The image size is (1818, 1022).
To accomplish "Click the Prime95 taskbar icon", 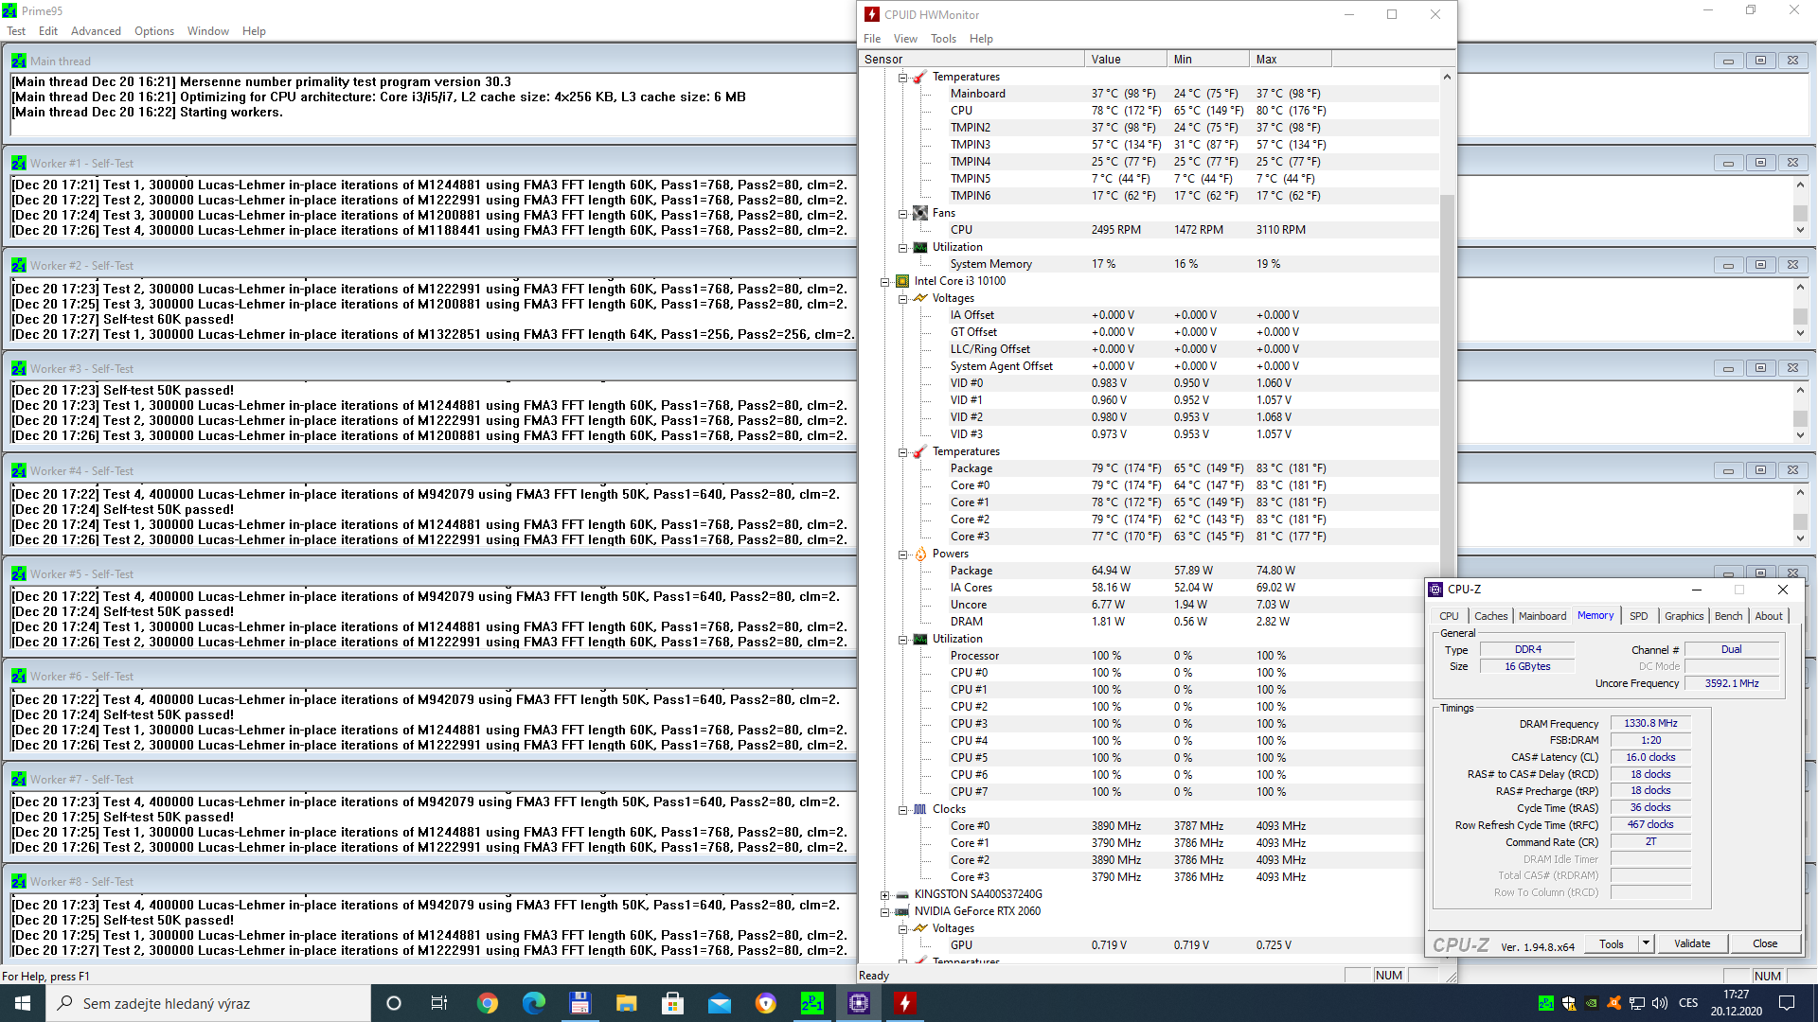I will 812,1003.
